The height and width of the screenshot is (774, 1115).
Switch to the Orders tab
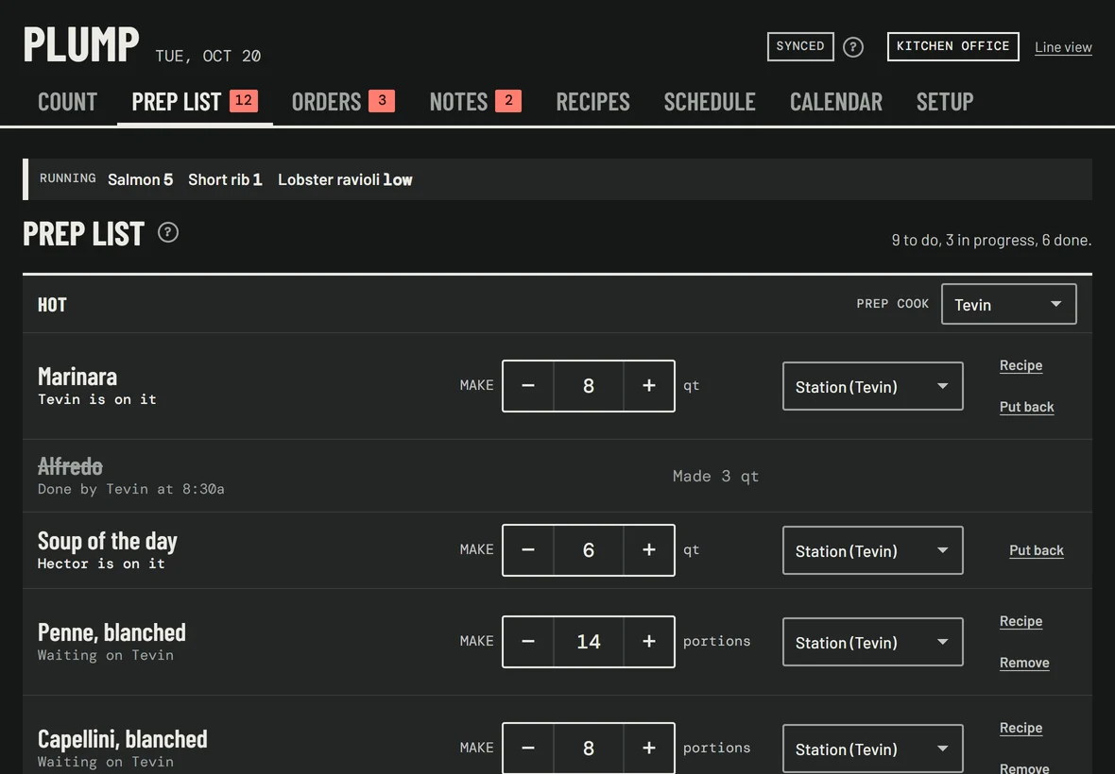coord(343,102)
